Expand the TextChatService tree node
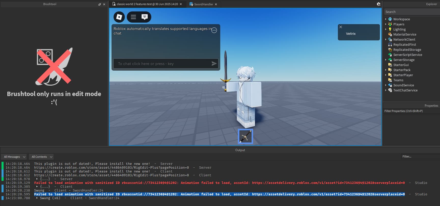 tap(386, 90)
